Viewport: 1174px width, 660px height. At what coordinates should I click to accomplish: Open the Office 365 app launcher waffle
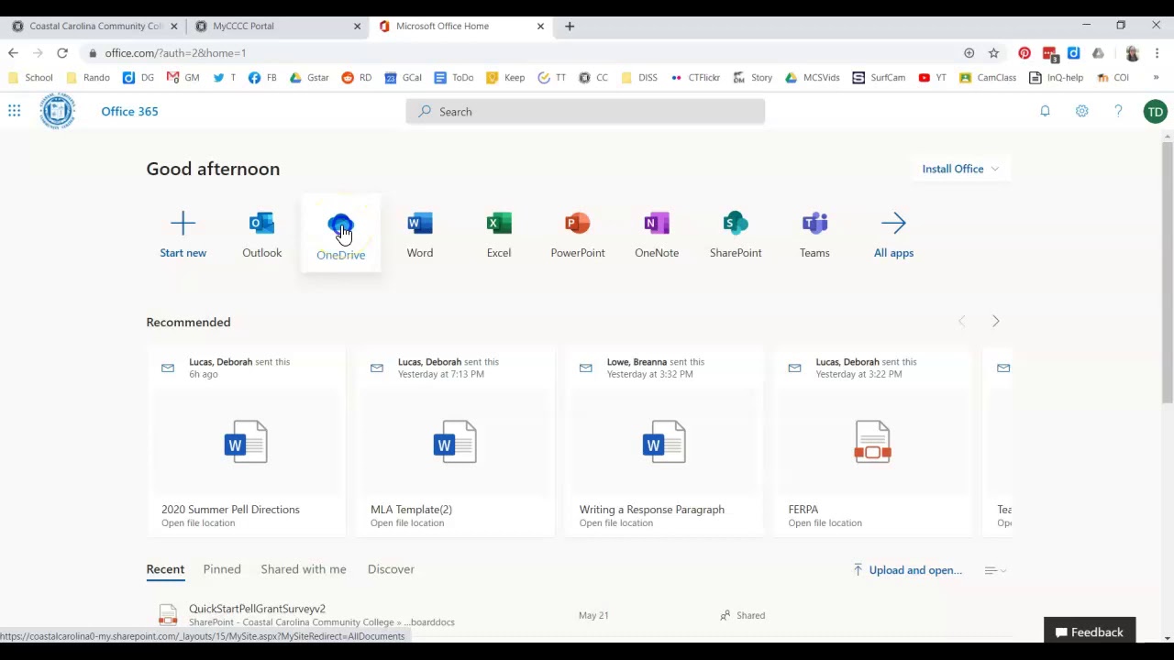click(15, 111)
